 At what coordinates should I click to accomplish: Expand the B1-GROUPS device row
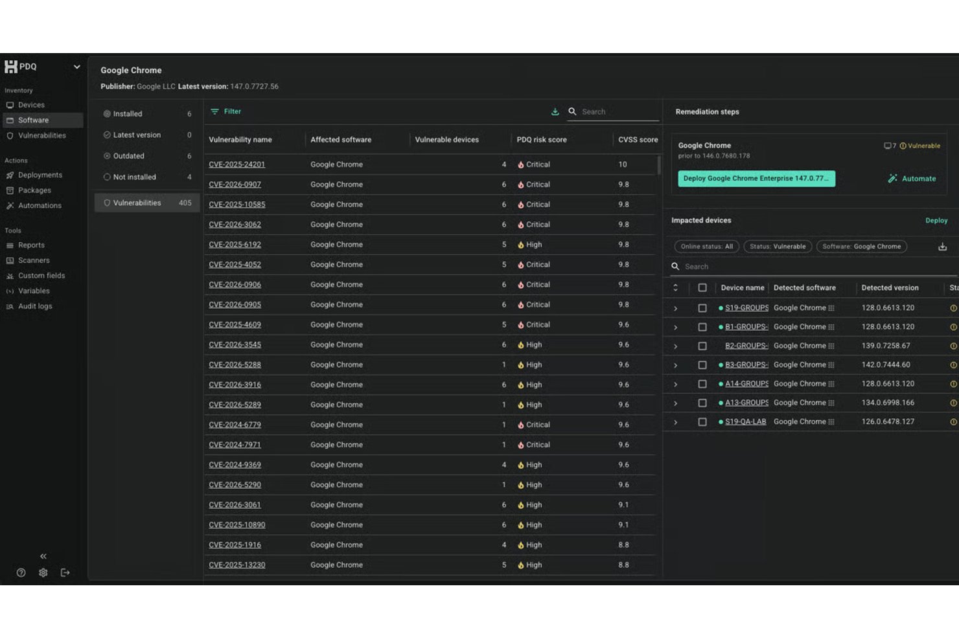click(x=675, y=328)
